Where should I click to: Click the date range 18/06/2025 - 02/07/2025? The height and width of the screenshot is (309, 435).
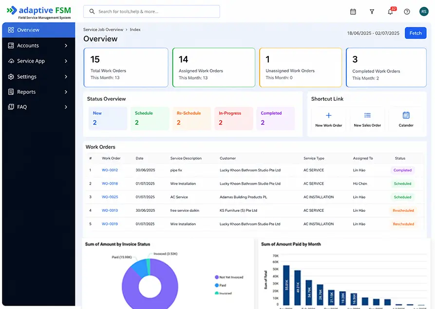pos(373,33)
